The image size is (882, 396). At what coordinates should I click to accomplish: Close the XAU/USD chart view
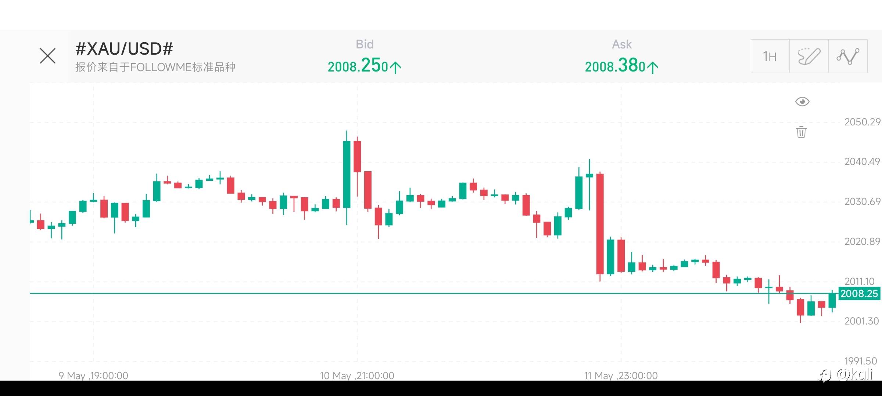(x=47, y=56)
